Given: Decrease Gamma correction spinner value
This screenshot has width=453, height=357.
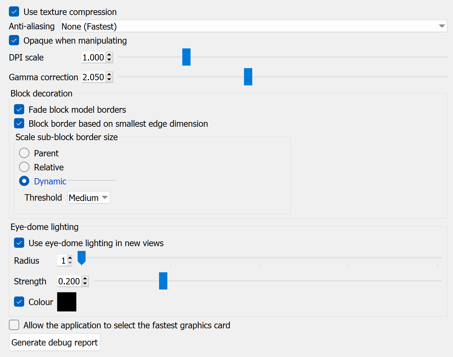Looking at the screenshot, I should click(x=109, y=80).
